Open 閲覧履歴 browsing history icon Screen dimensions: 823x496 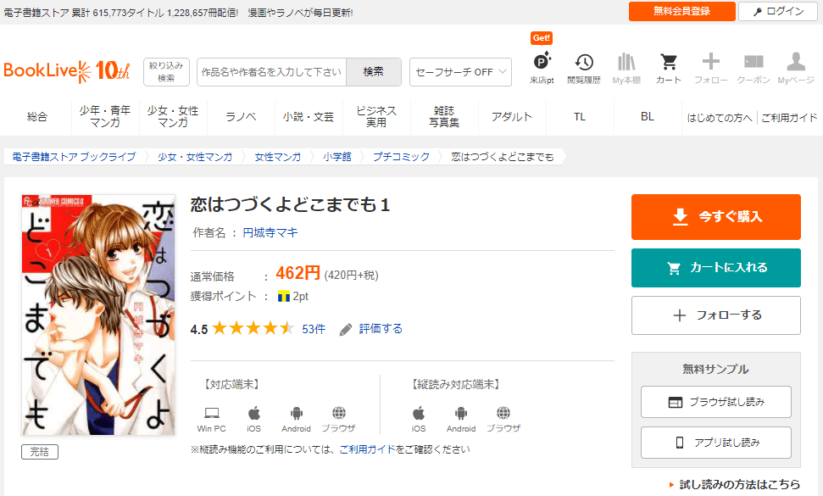pos(583,68)
